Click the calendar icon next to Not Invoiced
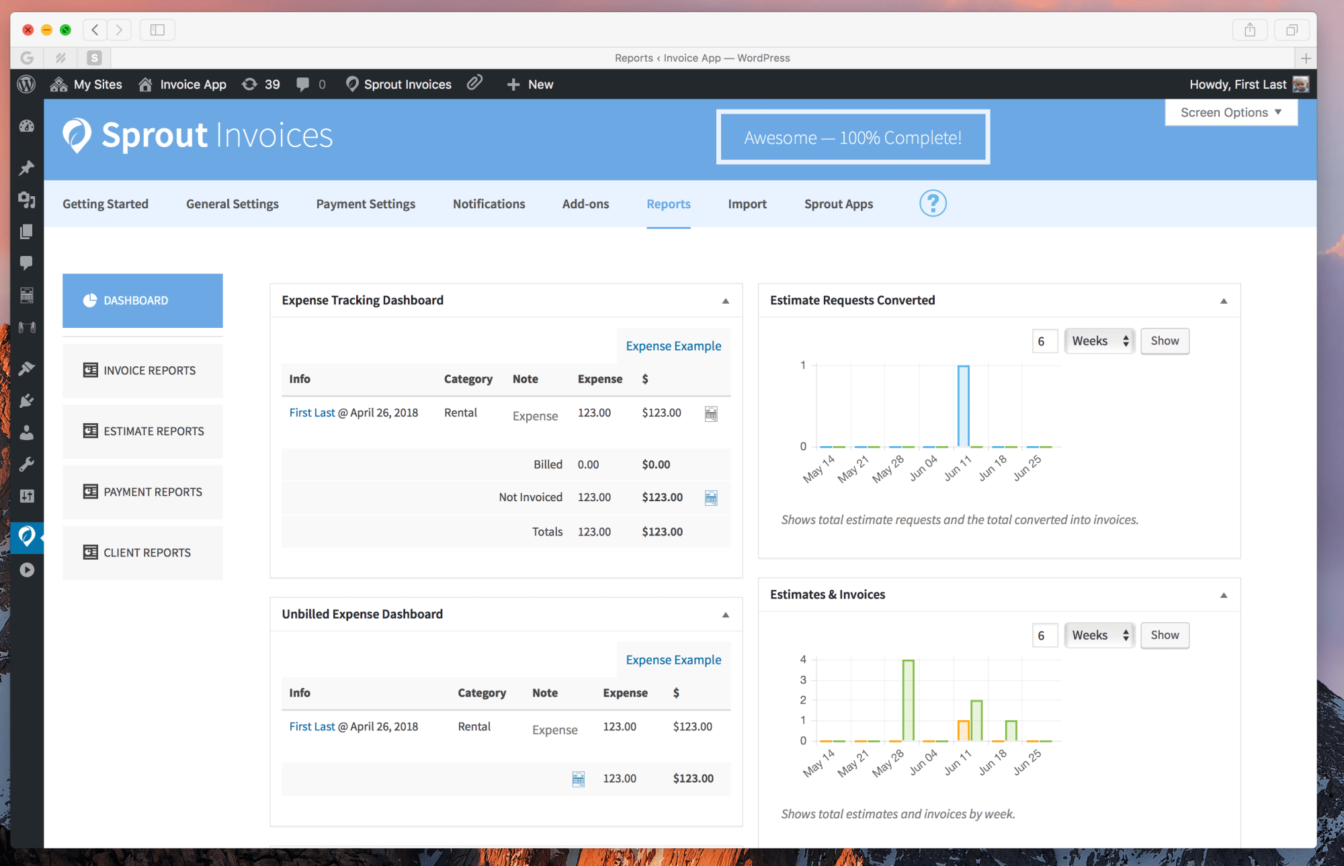Image resolution: width=1344 pixels, height=866 pixels. pos(711,497)
